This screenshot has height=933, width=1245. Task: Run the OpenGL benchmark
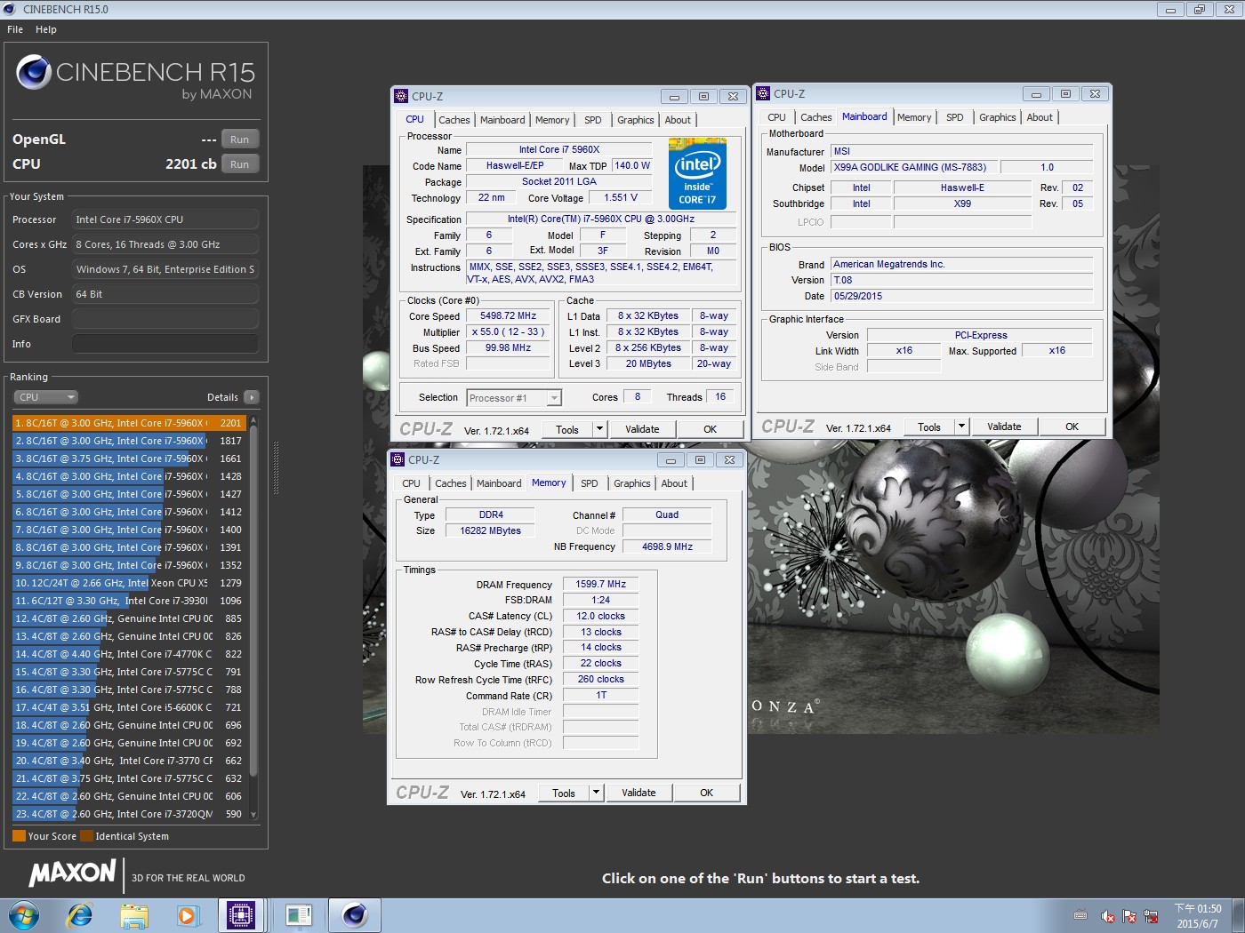(x=240, y=140)
